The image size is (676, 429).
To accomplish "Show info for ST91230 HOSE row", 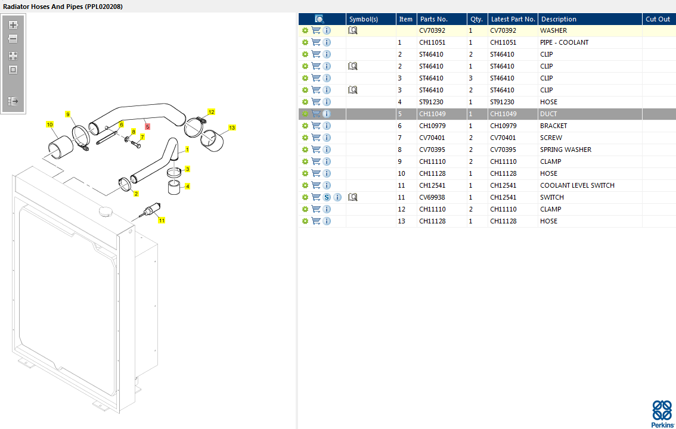I will click(x=327, y=102).
